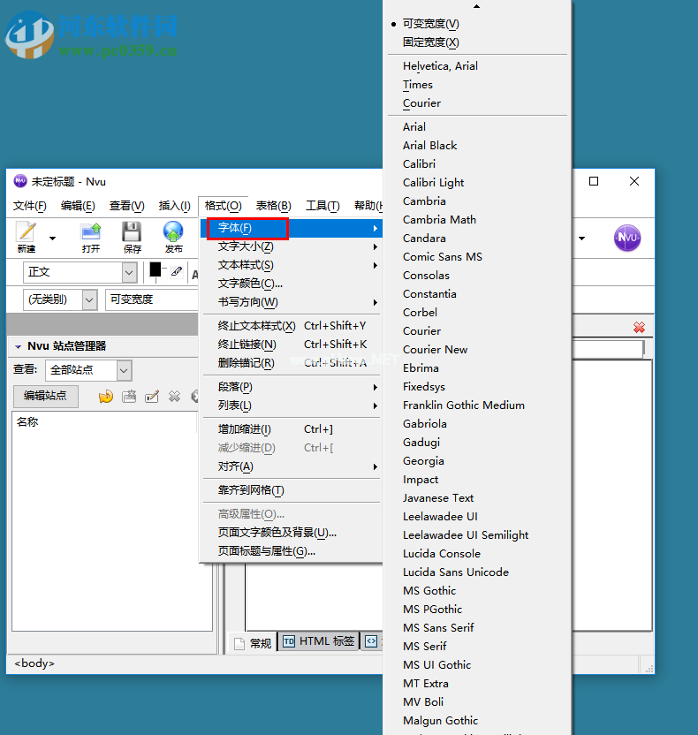This screenshot has width=698, height=735.
Task: Click the site manager create folder icon
Action: pos(129,397)
